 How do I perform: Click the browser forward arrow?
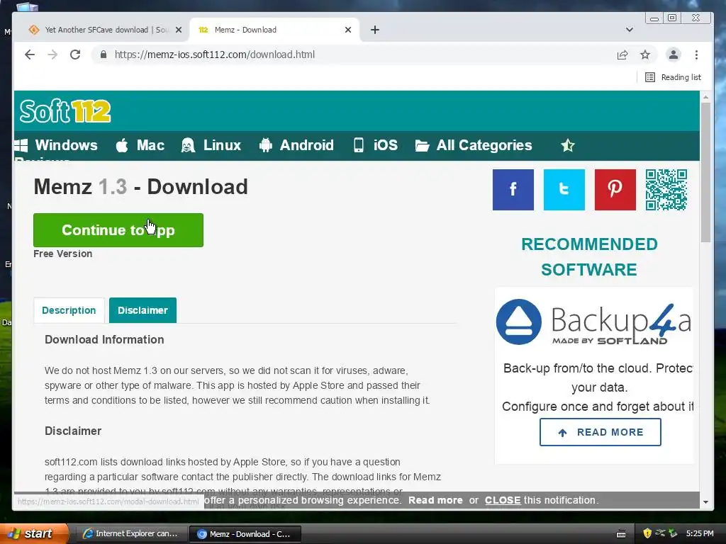(52, 55)
